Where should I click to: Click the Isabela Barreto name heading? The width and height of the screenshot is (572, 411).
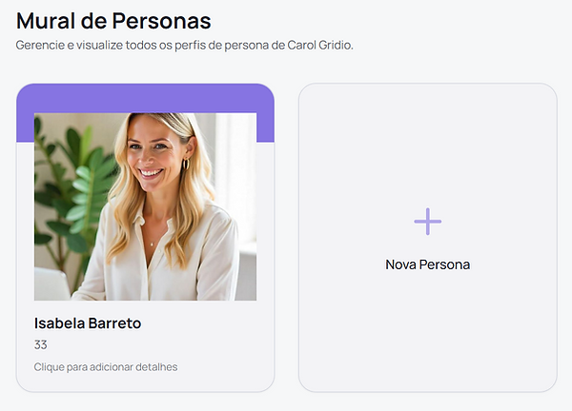(88, 323)
